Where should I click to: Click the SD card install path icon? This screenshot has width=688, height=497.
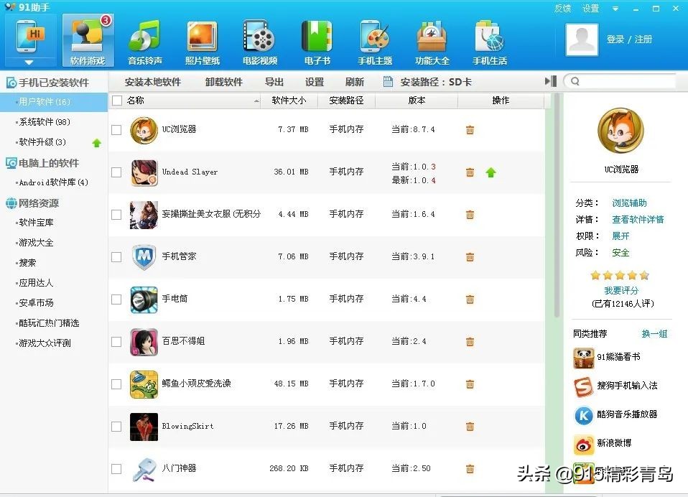click(x=388, y=82)
